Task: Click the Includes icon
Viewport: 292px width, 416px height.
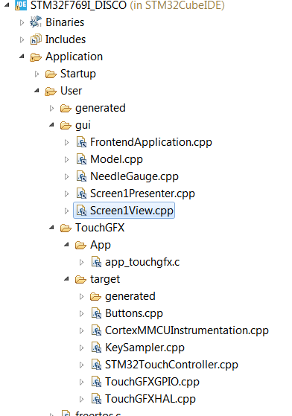Action: point(36,39)
